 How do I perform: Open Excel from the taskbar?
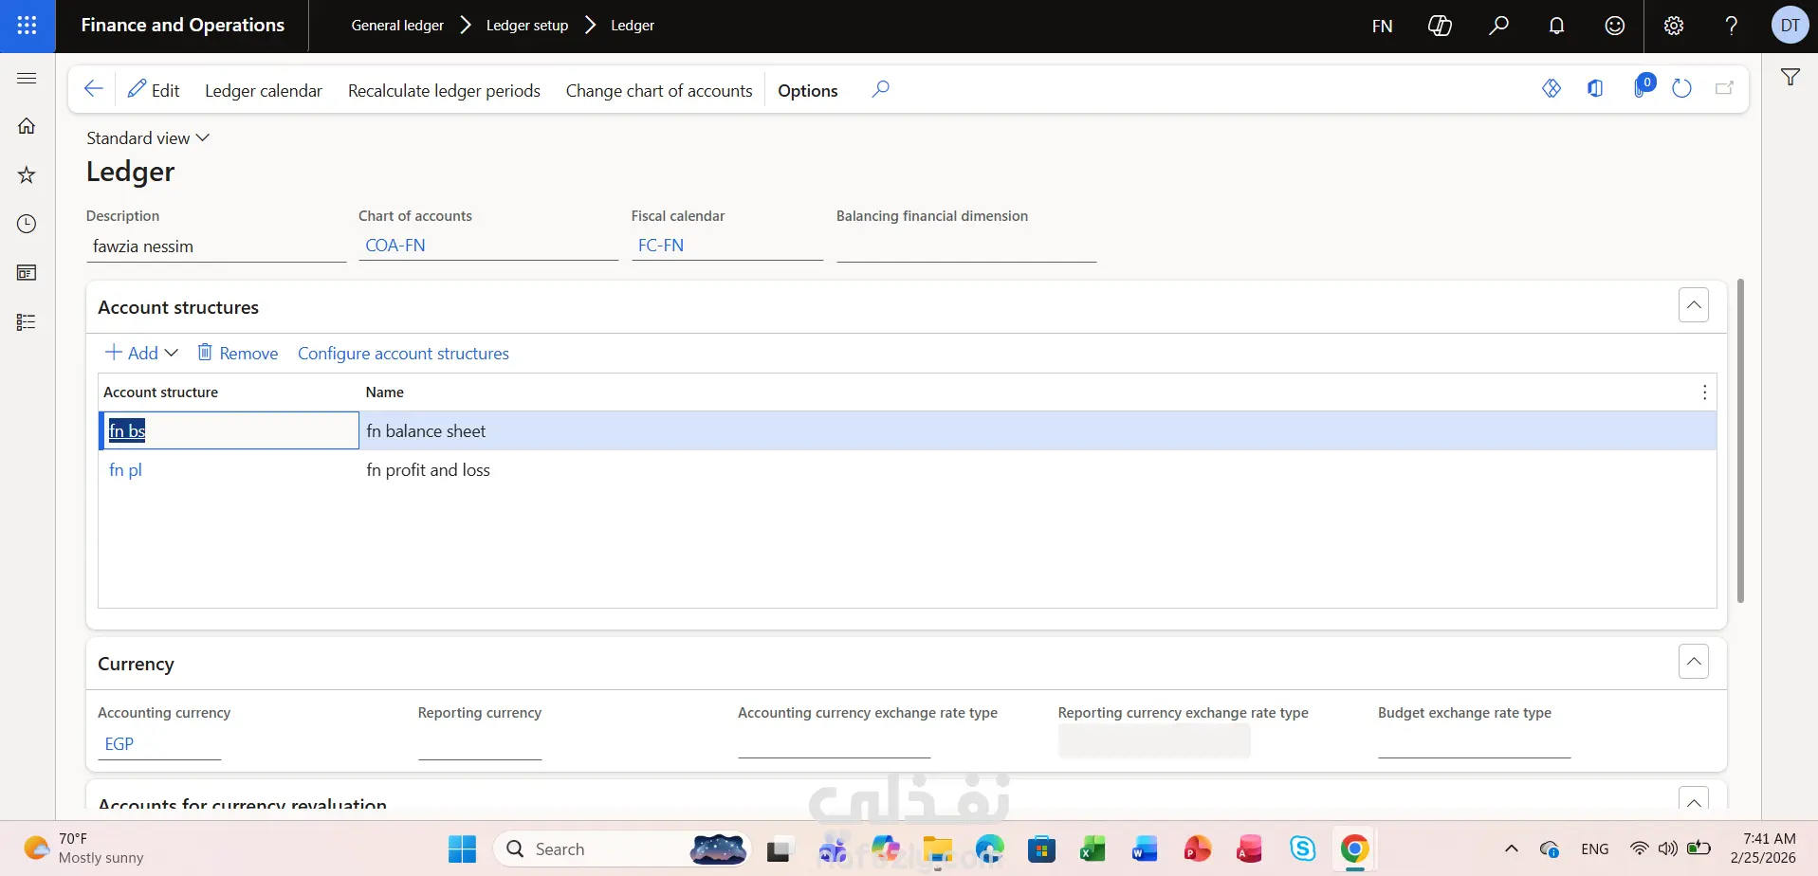coord(1093,849)
